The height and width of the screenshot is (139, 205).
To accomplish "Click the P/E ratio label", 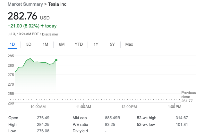I will (x=80, y=124).
